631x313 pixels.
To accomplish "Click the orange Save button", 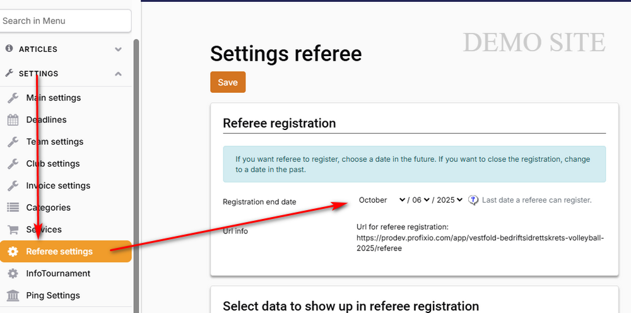I will click(x=228, y=83).
